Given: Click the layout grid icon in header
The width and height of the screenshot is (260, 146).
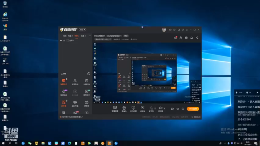Looking at the screenshot, I should click(x=186, y=38).
